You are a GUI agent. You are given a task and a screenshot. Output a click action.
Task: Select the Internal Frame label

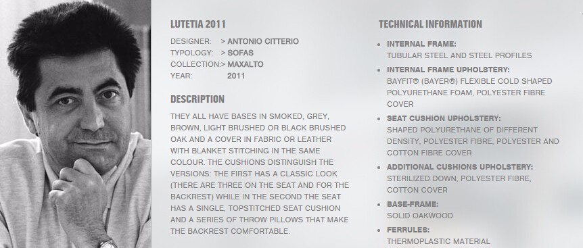click(421, 44)
